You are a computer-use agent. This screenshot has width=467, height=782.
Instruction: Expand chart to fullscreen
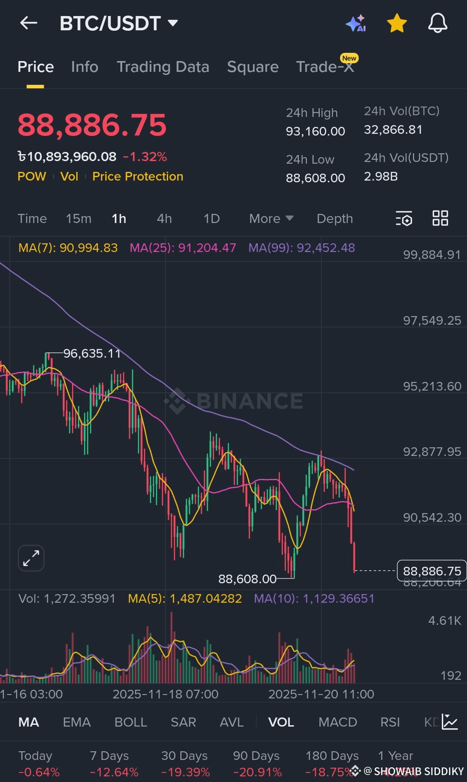[x=31, y=558]
